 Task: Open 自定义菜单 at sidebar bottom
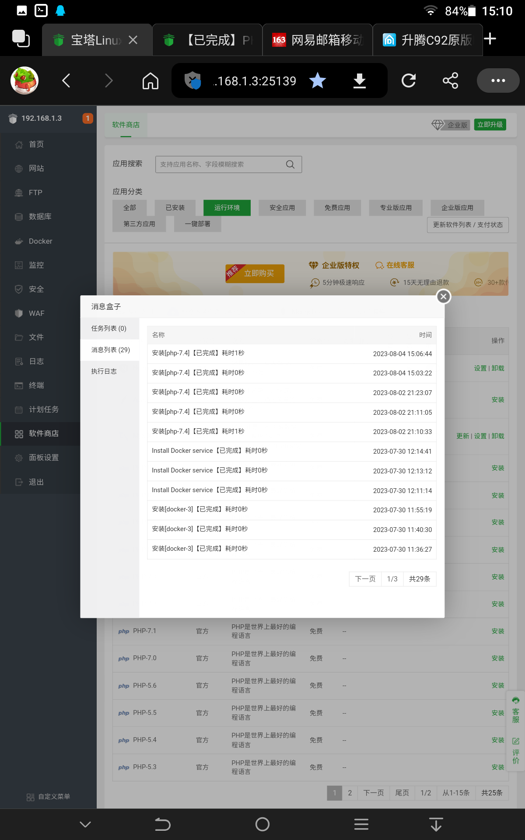(49, 797)
